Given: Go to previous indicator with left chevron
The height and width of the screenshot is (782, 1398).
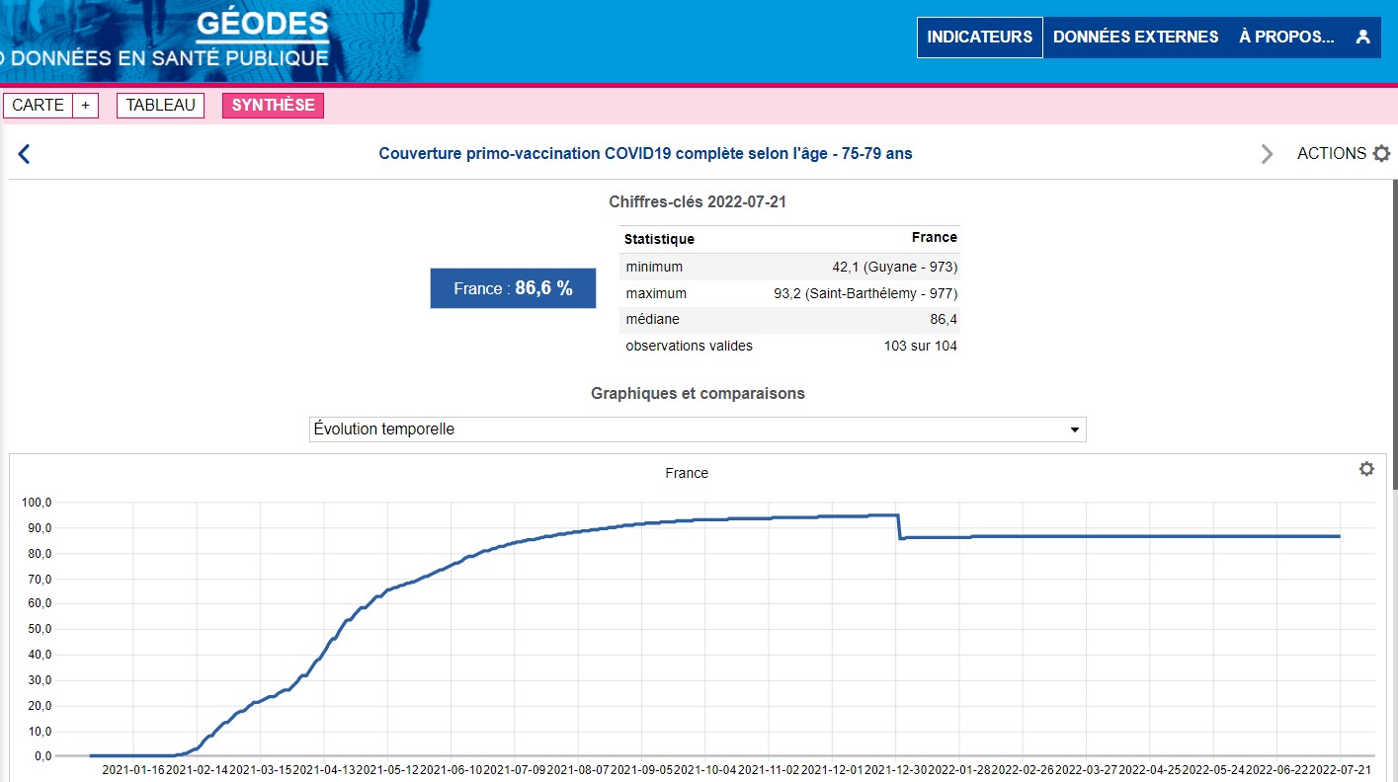Looking at the screenshot, I should [25, 154].
